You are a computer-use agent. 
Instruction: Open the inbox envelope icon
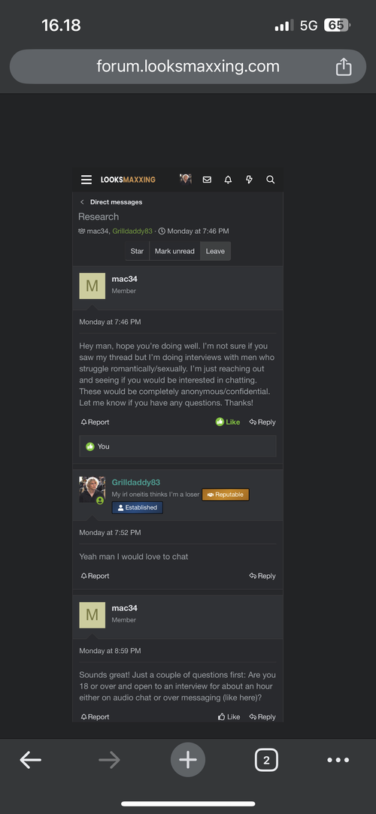[x=207, y=180]
